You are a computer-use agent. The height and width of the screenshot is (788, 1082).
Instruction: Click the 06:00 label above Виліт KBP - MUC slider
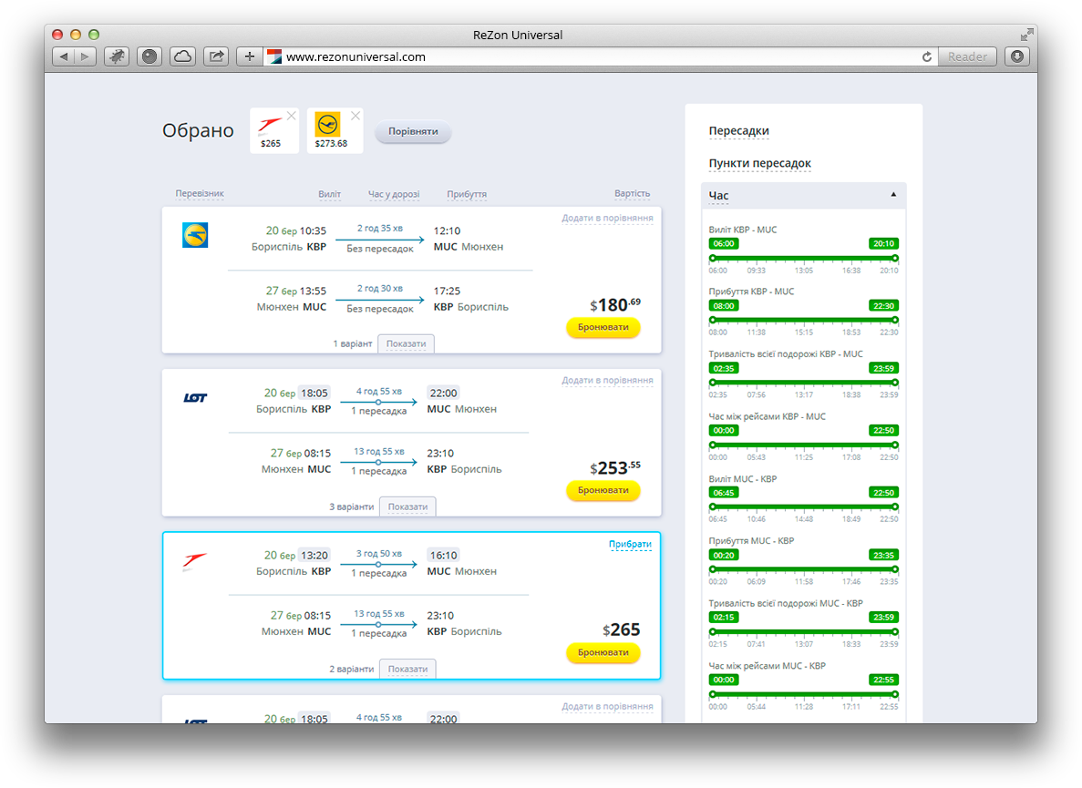(724, 244)
